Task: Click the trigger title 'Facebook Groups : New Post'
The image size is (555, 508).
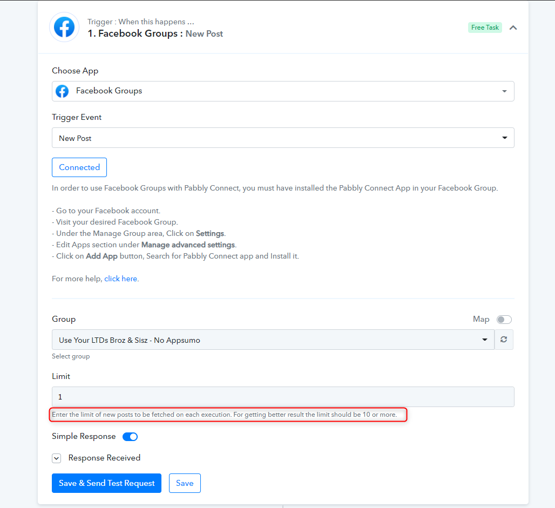Action: [155, 33]
